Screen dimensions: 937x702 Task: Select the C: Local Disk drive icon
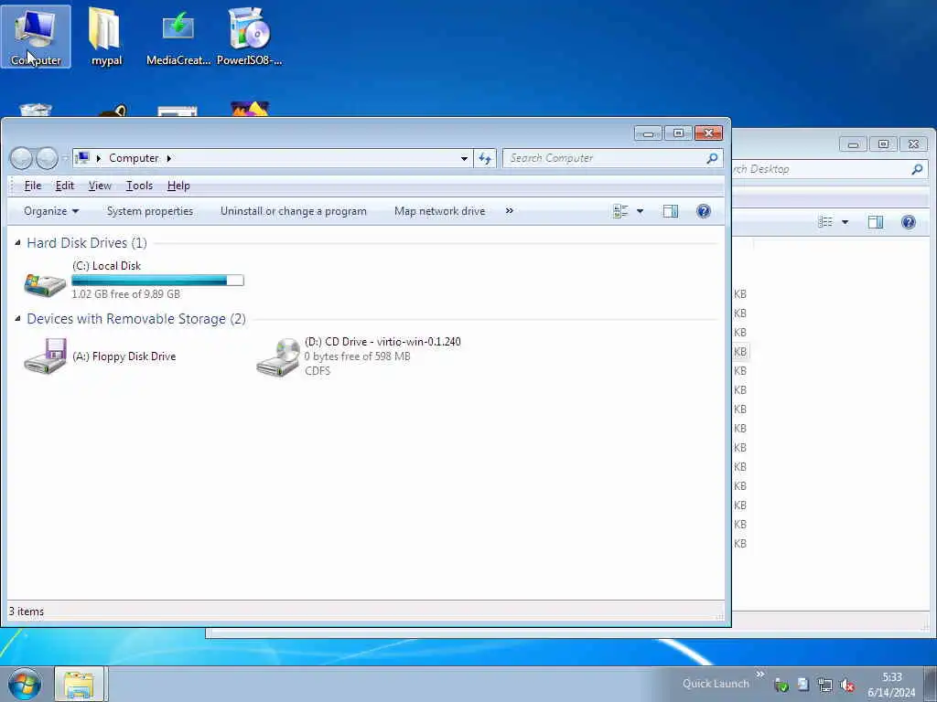click(45, 283)
